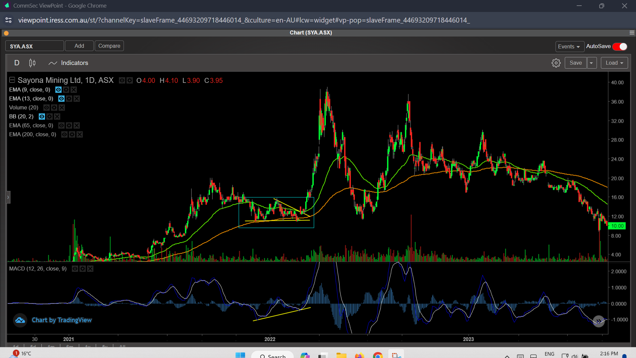
Task: Show the EMA (200, close, 0) line
Action: click(64, 135)
